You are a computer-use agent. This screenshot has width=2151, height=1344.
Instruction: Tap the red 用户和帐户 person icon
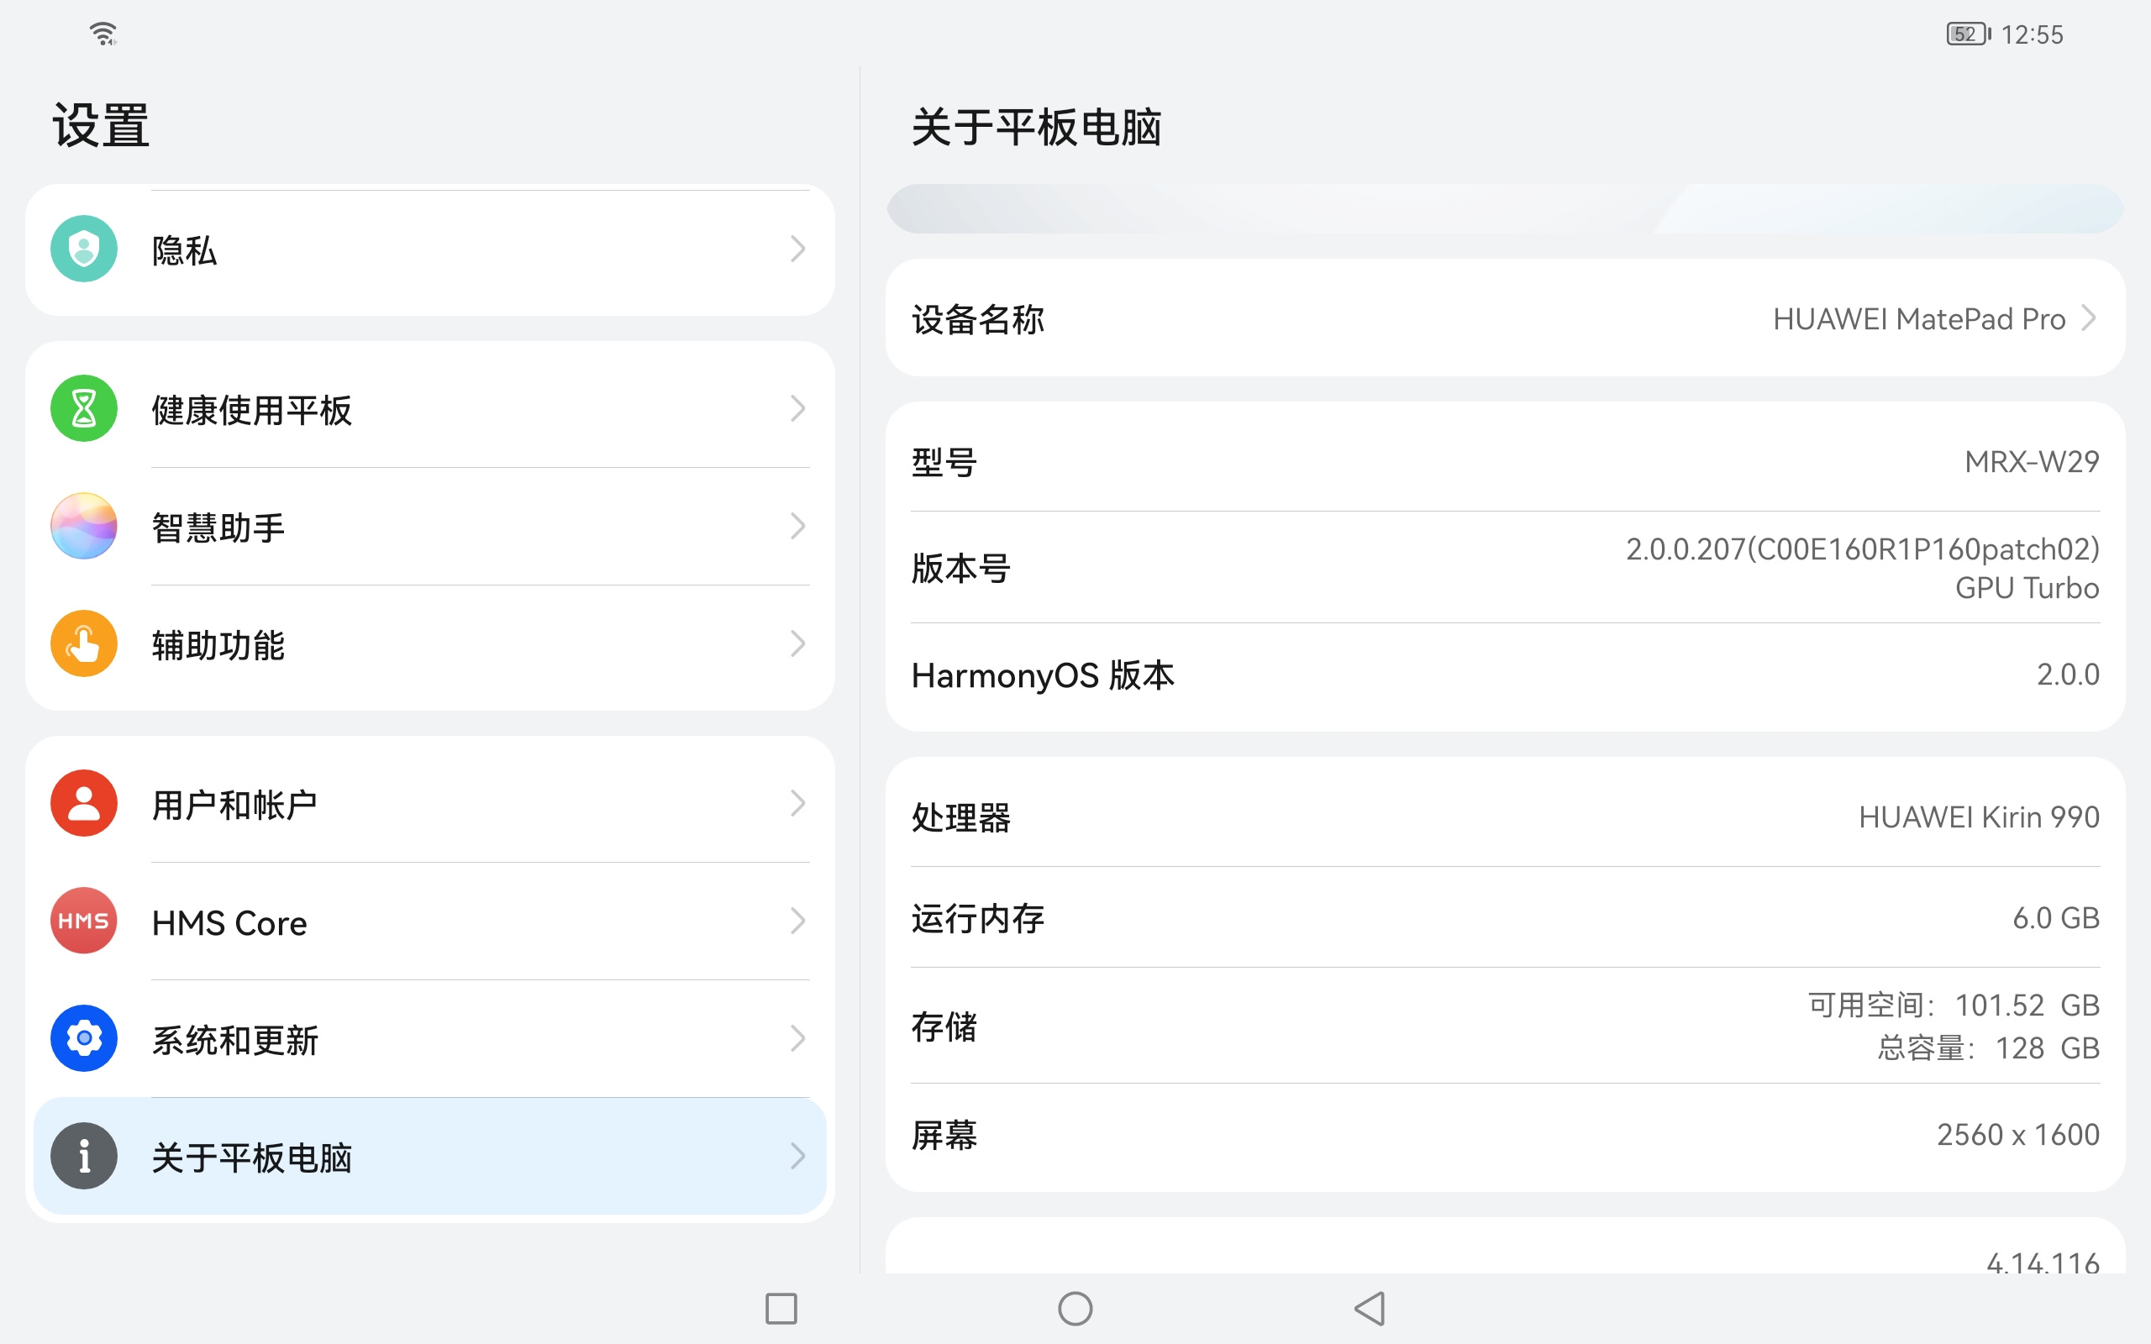tap(83, 804)
